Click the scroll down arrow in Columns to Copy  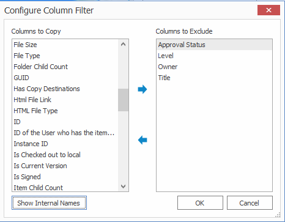point(123,187)
